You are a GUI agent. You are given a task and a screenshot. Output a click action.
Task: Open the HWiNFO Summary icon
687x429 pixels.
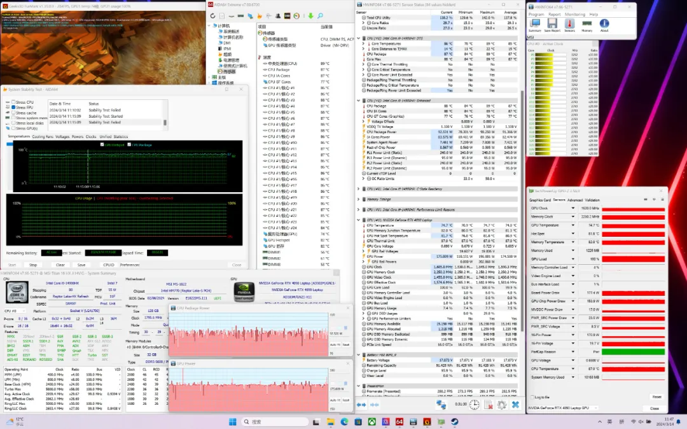[x=535, y=25]
